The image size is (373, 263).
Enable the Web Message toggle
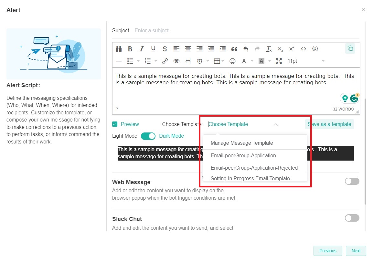[352, 181]
